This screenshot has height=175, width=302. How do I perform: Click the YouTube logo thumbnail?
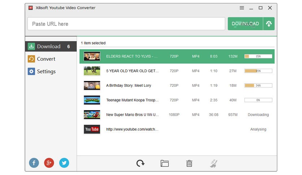point(92,129)
